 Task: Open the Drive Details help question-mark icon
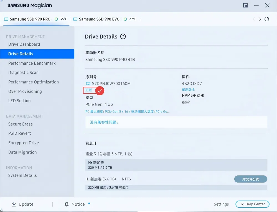coord(123,37)
